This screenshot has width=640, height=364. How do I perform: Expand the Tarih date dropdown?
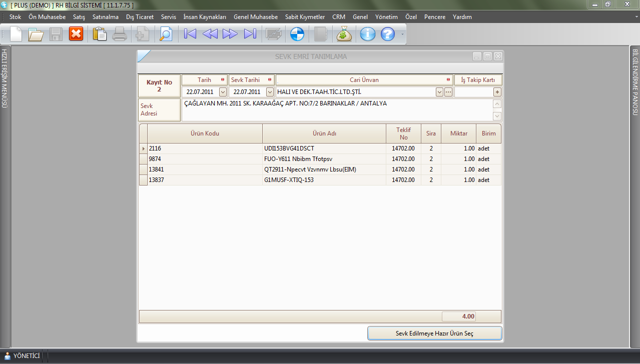click(x=223, y=92)
